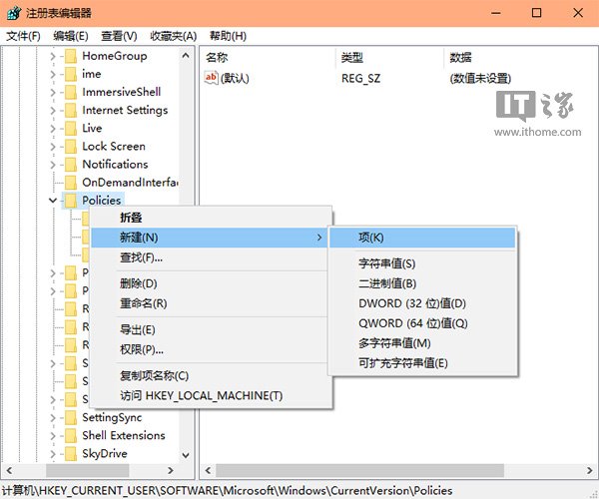Click the tree pane scroll down arrow

point(186,455)
